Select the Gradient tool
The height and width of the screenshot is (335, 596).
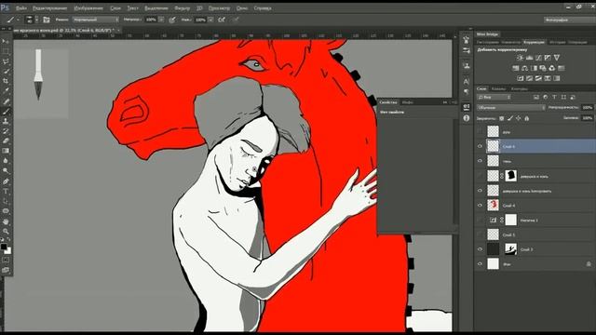coord(6,151)
